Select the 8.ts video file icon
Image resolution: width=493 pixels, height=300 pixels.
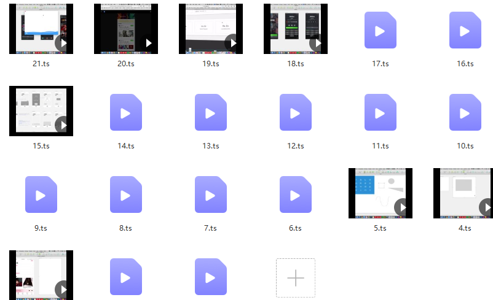tap(125, 194)
